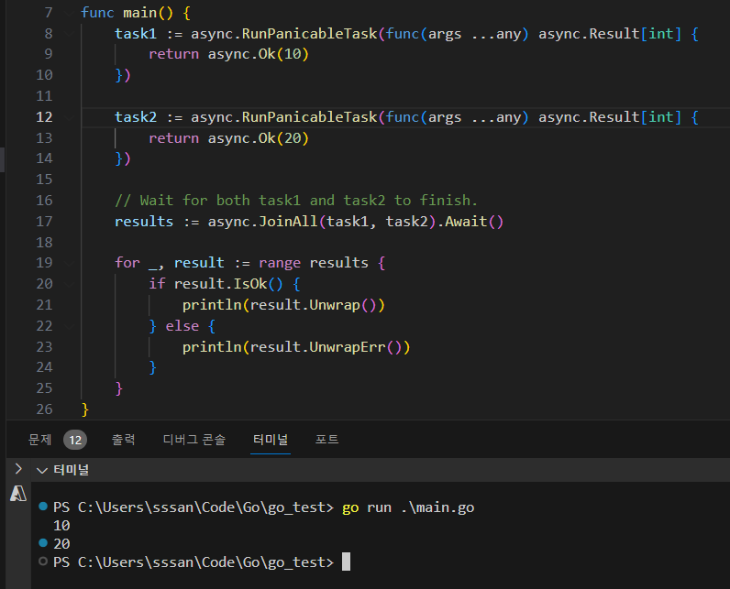730x589 pixels.
Task: Expand the side chevron beside the terminal header
Action: pos(18,469)
